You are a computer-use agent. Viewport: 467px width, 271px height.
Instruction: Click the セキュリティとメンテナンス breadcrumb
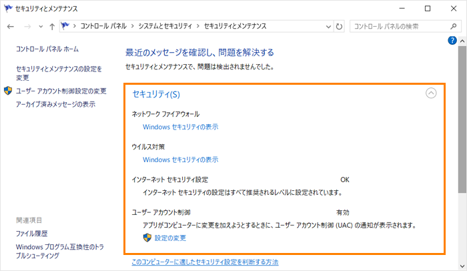point(235,26)
